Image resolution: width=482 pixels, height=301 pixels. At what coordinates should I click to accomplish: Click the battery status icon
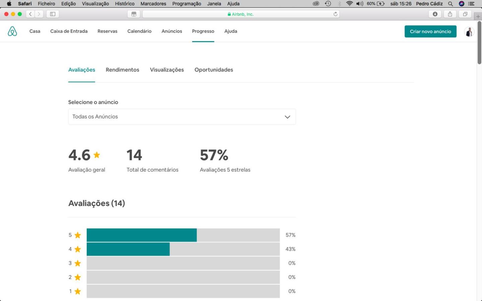coord(381,4)
